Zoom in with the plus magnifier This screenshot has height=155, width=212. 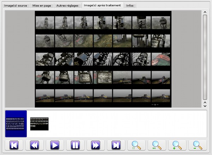pyautogui.click(x=177, y=145)
